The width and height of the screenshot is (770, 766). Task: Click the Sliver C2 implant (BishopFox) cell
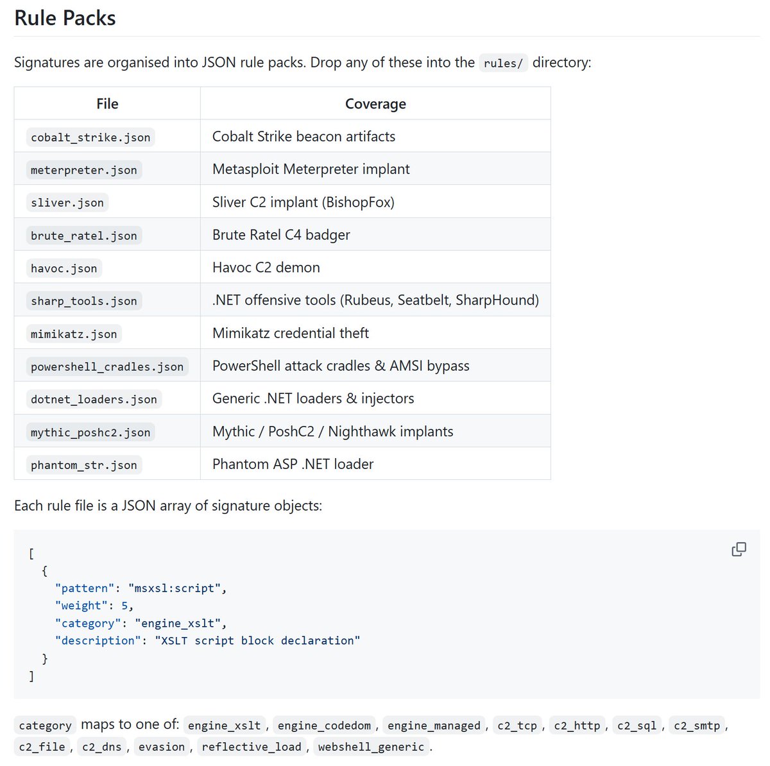(x=375, y=201)
